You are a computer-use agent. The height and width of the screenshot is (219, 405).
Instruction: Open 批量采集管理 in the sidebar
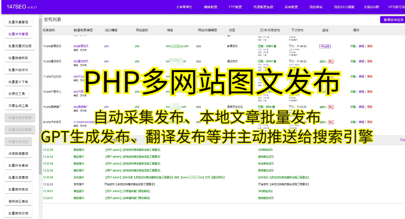[x=18, y=22]
